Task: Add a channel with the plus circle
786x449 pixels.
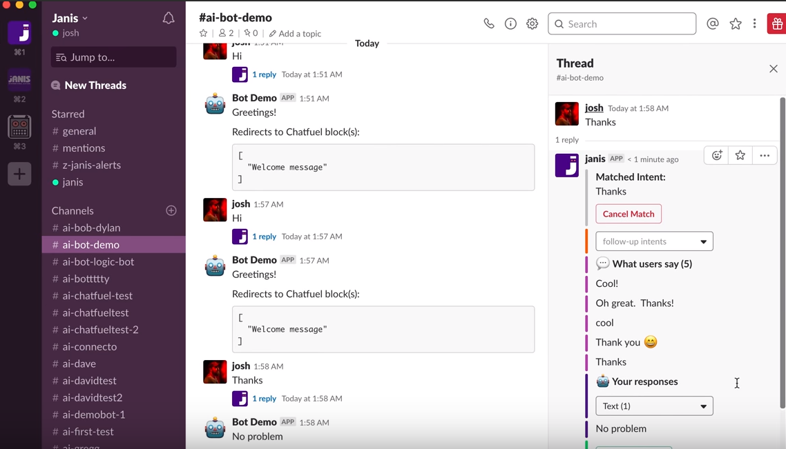Action: (171, 210)
